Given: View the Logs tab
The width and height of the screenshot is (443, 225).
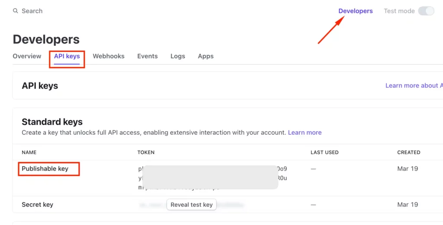Looking at the screenshot, I should coord(178,56).
